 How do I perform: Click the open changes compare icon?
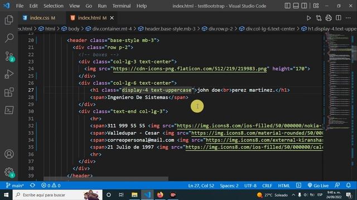tap(319, 18)
